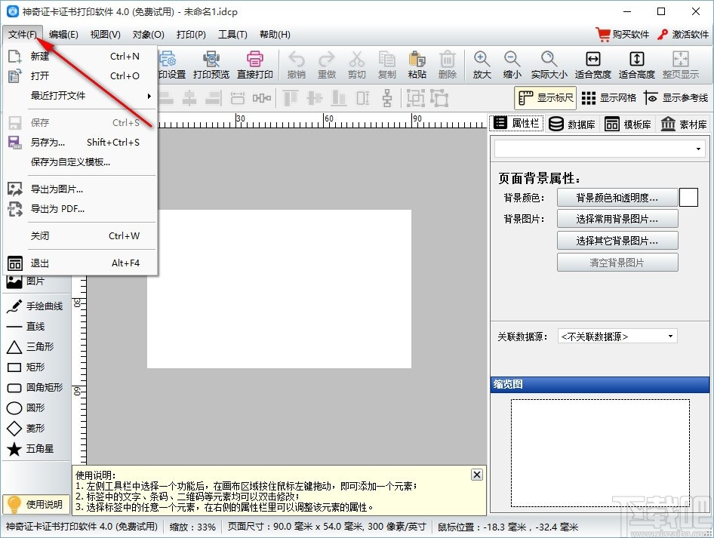This screenshot has height=538, width=714.
Task: Select the Diamond shape tool
Action: click(x=26, y=429)
